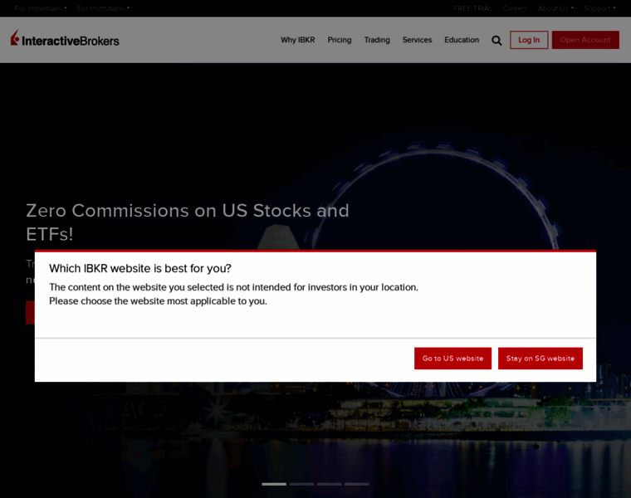Screen dimensions: 631x498
Task: Open the Careers link
Action: [515, 8]
